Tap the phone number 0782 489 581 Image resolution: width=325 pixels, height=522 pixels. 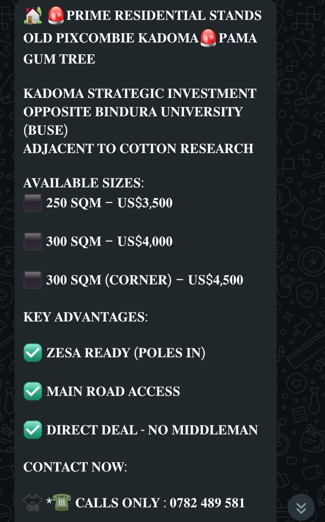[207, 503]
